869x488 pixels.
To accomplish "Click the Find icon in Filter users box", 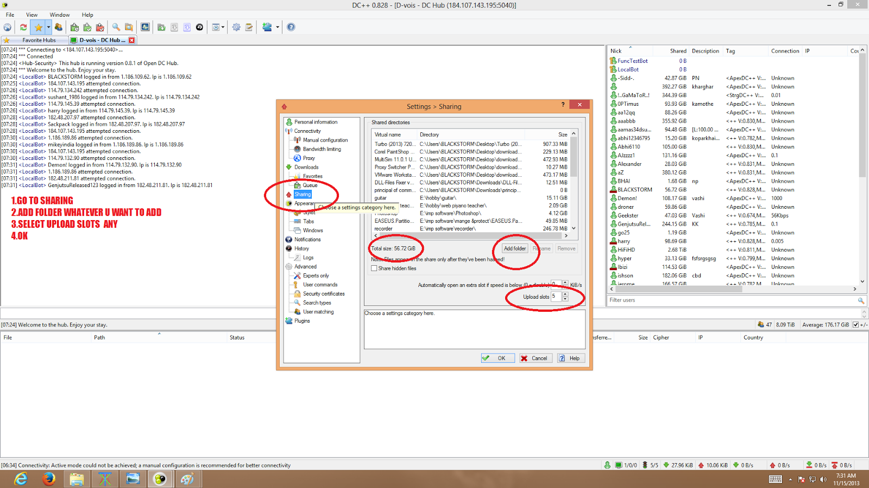I will (x=861, y=300).
